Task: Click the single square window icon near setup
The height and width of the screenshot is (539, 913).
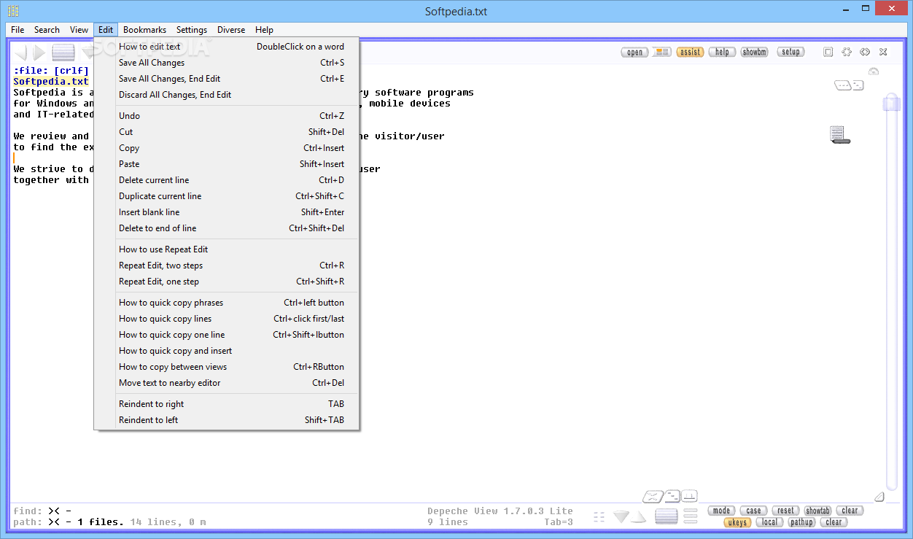Action: [x=828, y=52]
